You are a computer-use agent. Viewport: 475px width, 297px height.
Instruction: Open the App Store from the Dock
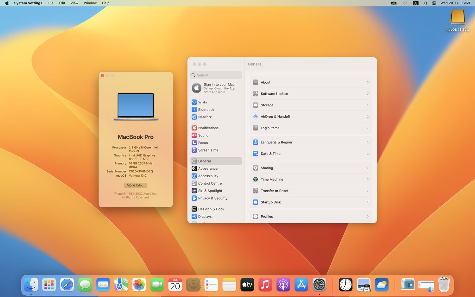301,285
